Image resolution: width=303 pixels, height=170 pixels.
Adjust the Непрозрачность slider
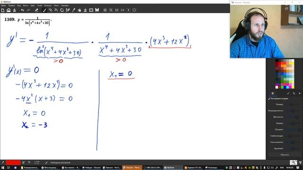coord(293,110)
